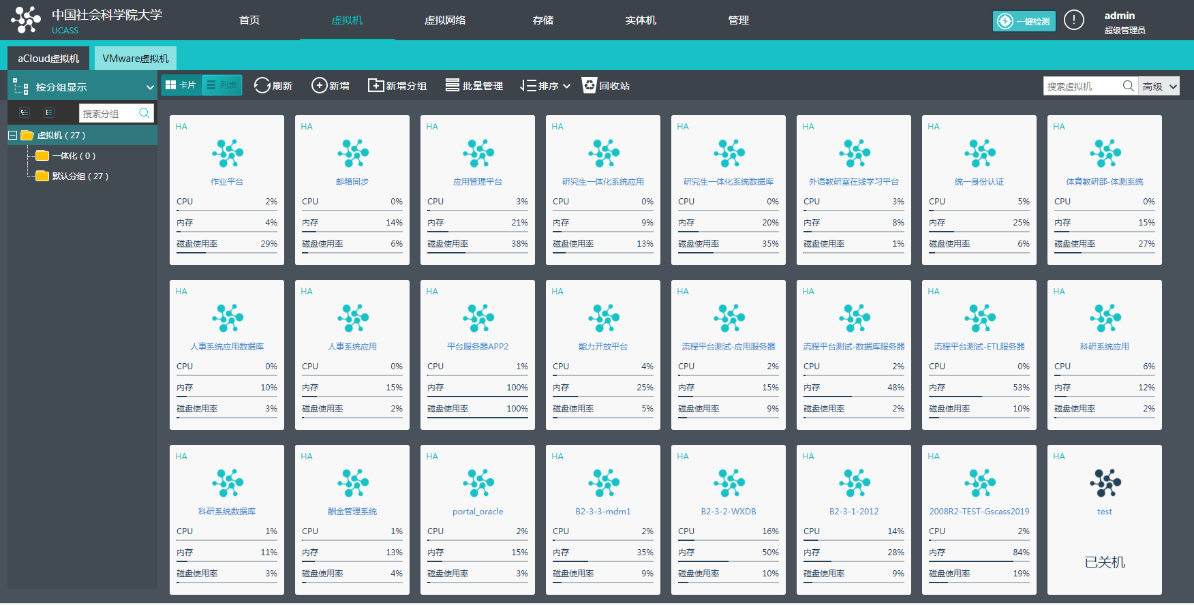This screenshot has width=1194, height=605.
Task: Switch to aCloud虚拟机 tab
Action: (48, 59)
